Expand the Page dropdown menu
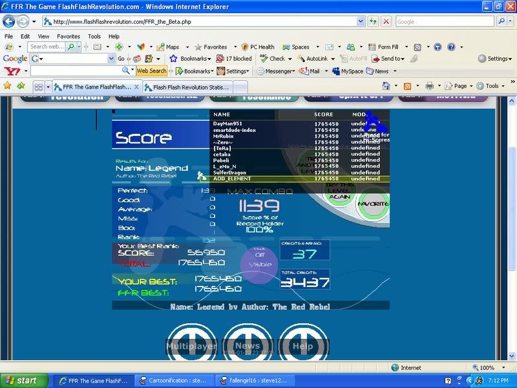This screenshot has width=517, height=388. [459, 85]
